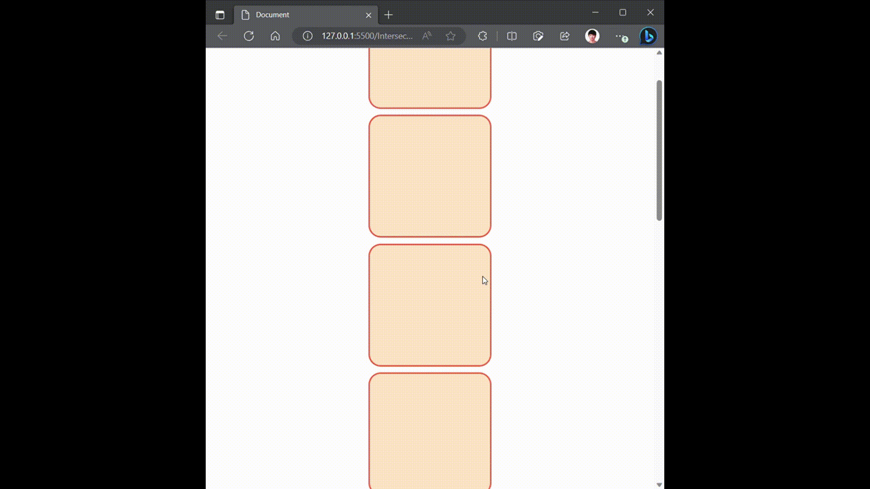The height and width of the screenshot is (489, 870).
Task: View site information icon in address bar
Action: 308,36
